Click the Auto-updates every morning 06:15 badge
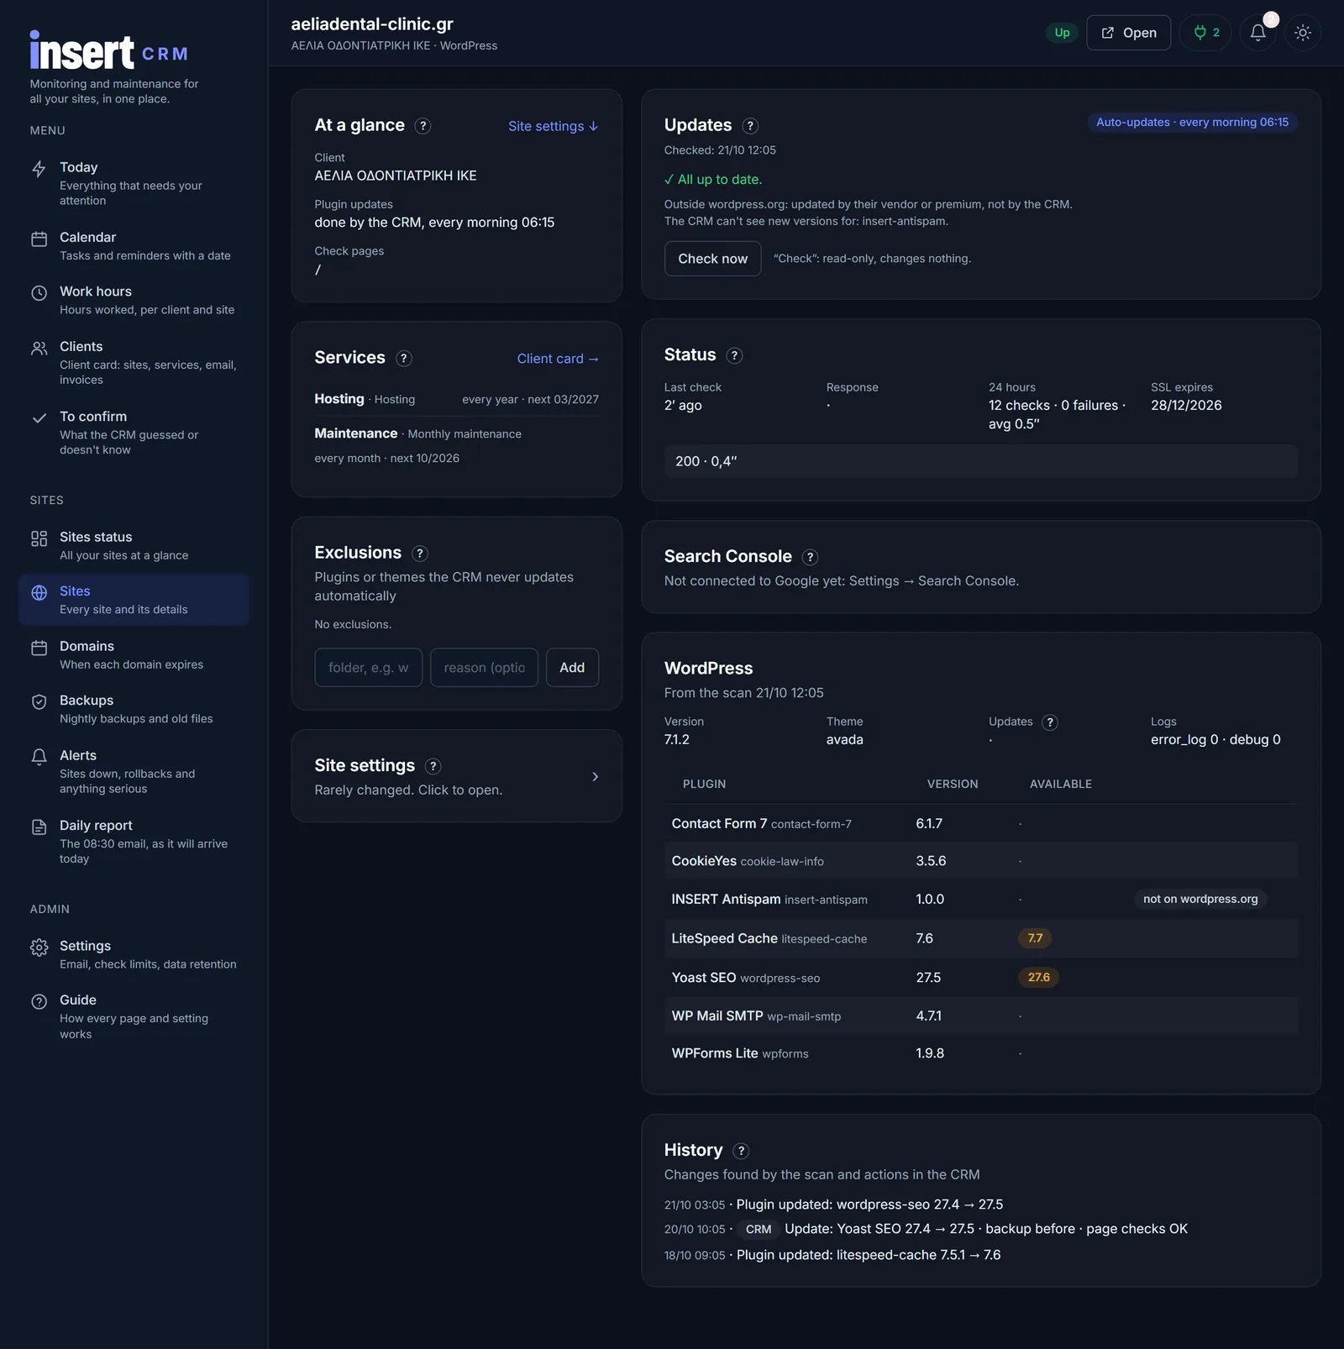This screenshot has width=1344, height=1349. click(x=1192, y=123)
